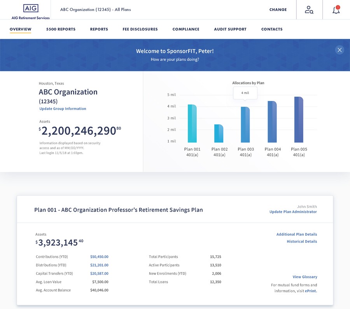This screenshot has height=309, width=350.
Task: Click the ABC Organization heading
Action: [x=68, y=92]
